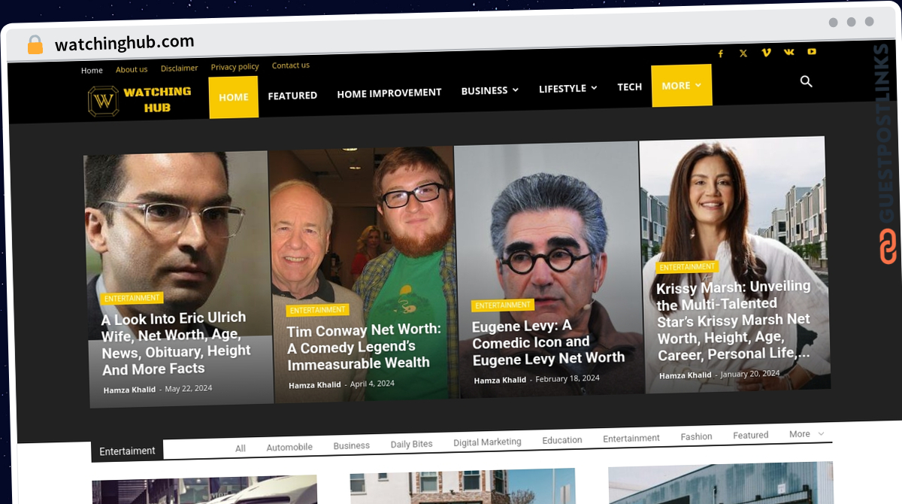Screen dimensions: 902x504
Task: Click the Entertaiment section heading label
Action: click(127, 451)
